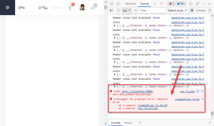
Task: Clear console with the circle-slash icon
Action: coord(118,10)
